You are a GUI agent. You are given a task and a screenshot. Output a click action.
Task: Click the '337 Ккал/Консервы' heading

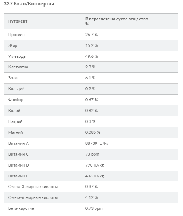[x=29, y=4]
